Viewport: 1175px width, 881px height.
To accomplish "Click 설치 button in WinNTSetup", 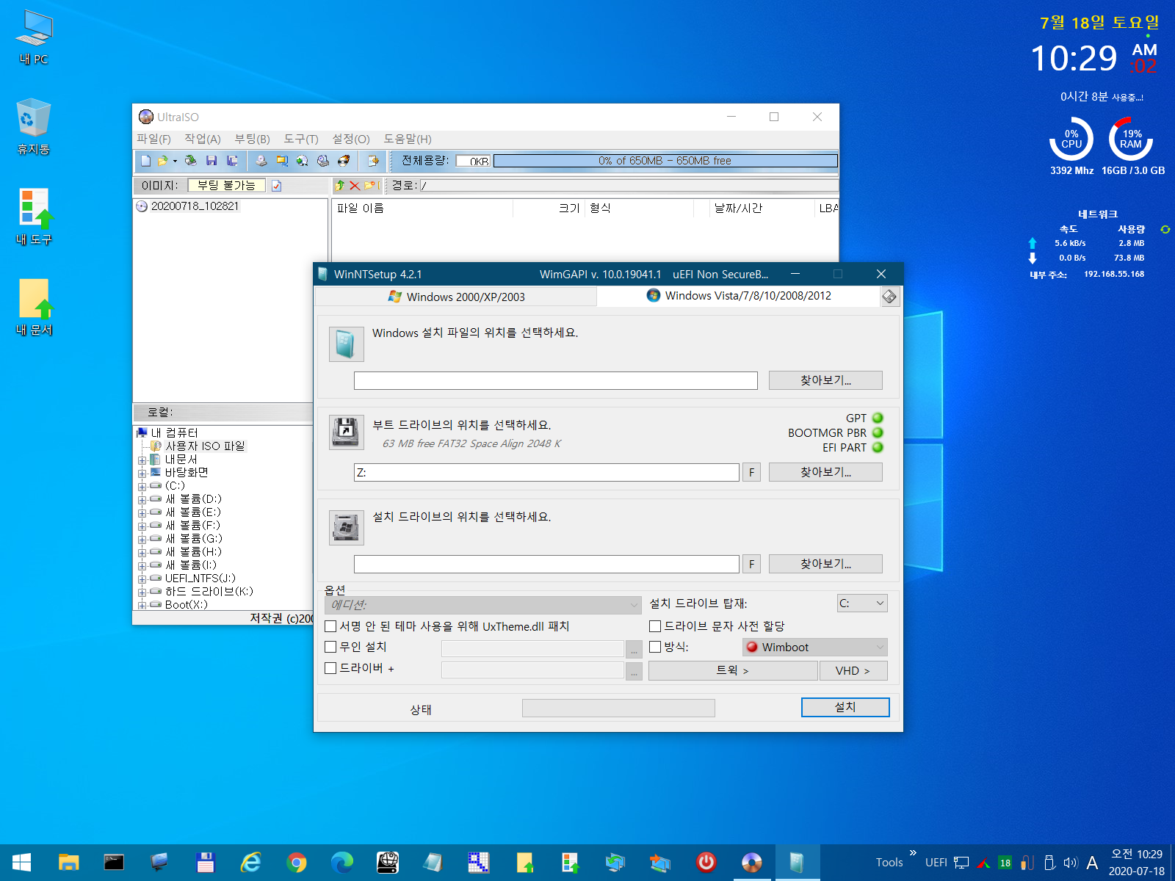I will pyautogui.click(x=845, y=707).
